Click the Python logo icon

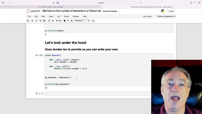click(x=163, y=11)
